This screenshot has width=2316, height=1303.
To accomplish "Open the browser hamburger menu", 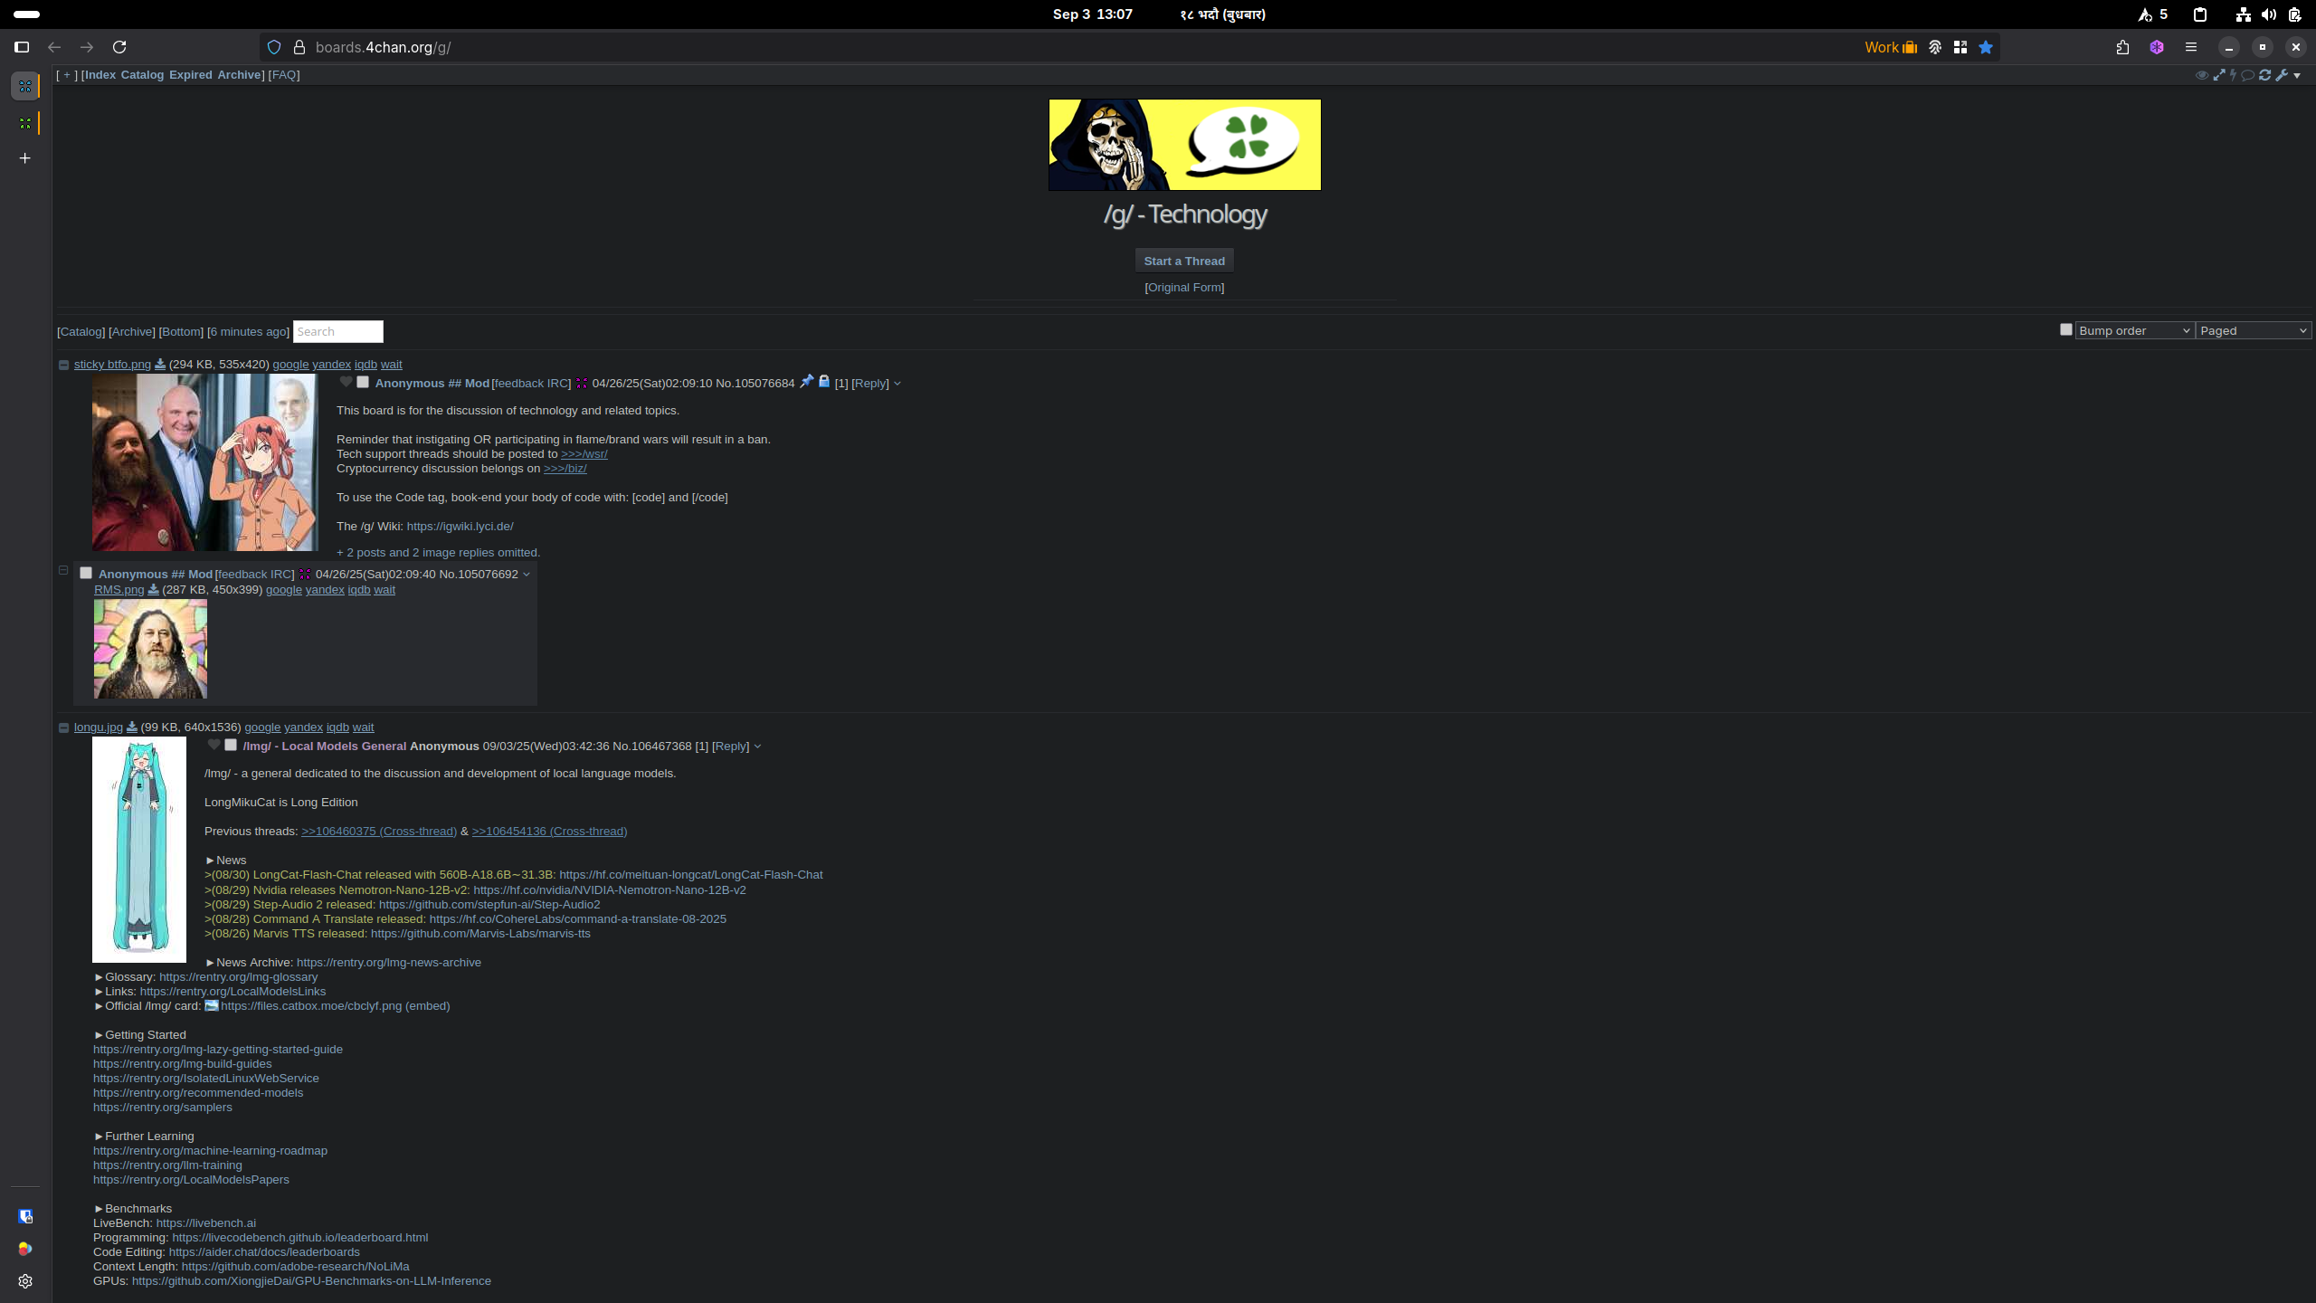I will pyautogui.click(x=2191, y=47).
